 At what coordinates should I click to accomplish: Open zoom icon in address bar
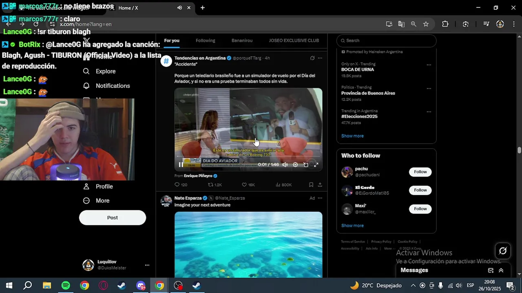414,24
